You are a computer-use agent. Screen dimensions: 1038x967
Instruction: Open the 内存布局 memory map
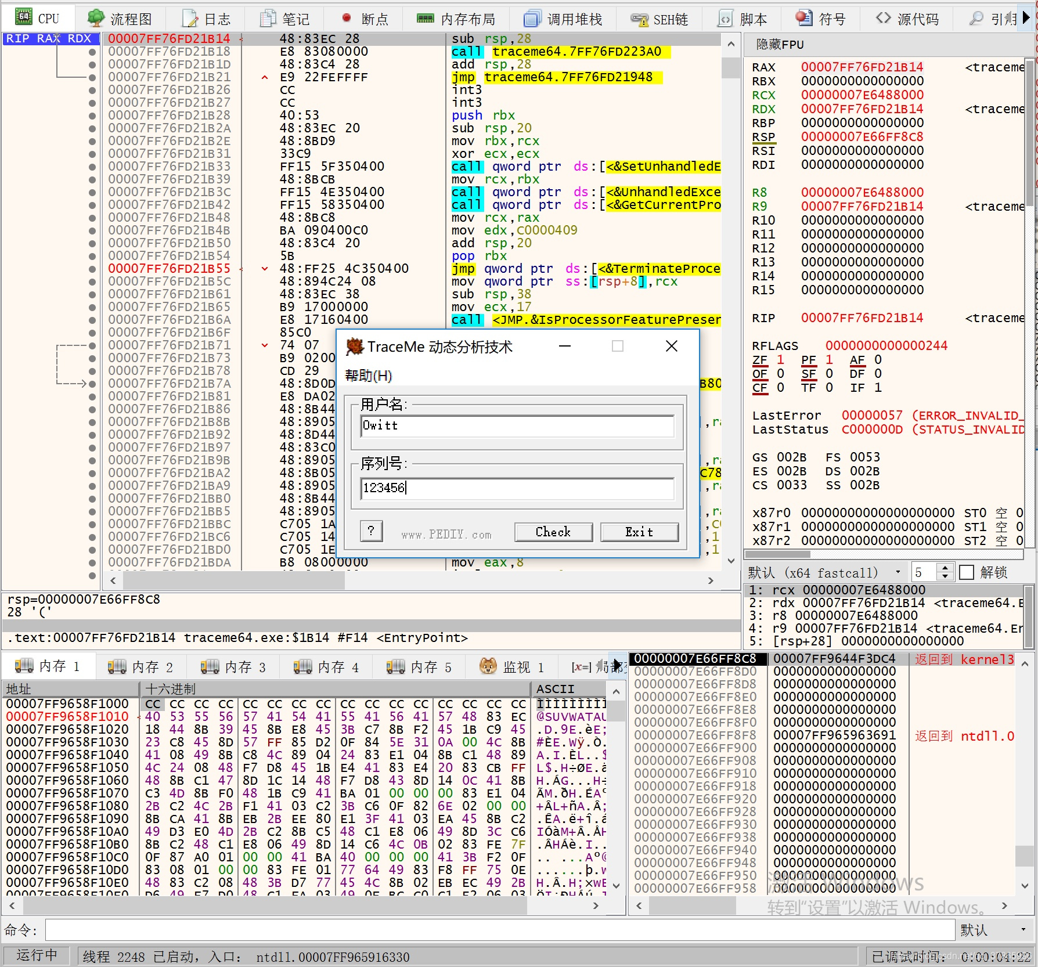[x=457, y=18]
